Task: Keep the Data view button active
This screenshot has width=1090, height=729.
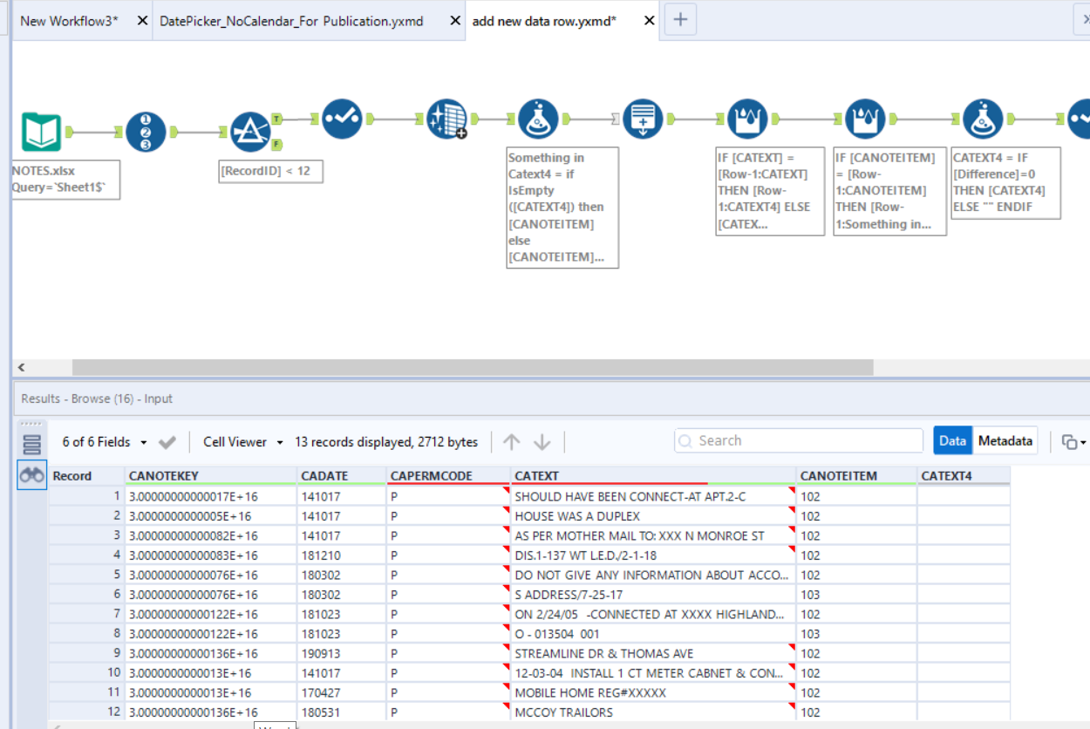Action: (952, 440)
